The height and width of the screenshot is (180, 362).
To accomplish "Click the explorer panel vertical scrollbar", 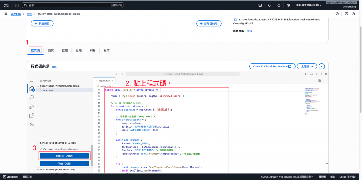I will tap(92, 155).
